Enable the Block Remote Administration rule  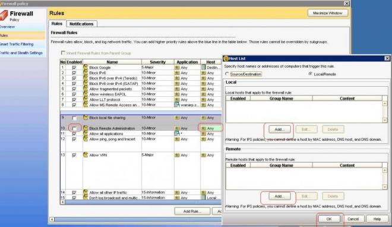[x=74, y=128]
